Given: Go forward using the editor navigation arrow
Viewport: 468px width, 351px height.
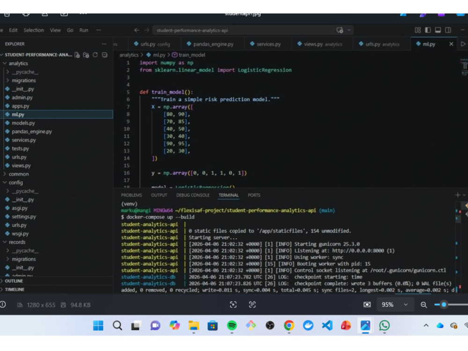Looking at the screenshot, I should tap(147, 30).
